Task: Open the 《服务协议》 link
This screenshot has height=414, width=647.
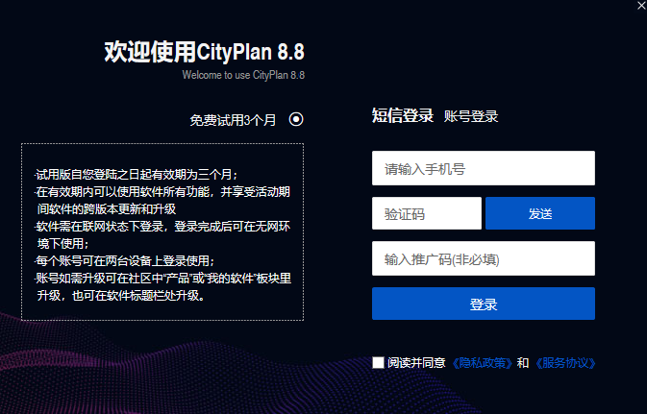Action: click(565, 363)
